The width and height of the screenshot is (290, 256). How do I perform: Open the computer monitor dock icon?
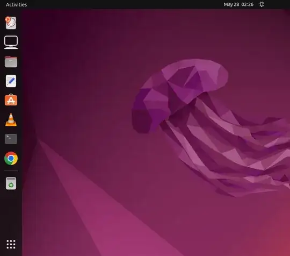[x=11, y=42]
